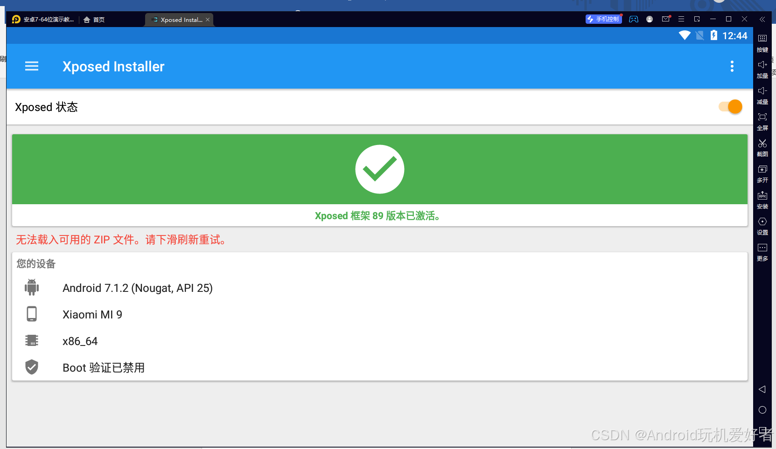Select the Boot 验证已禁用 row
This screenshot has width=776, height=449.
point(379,367)
